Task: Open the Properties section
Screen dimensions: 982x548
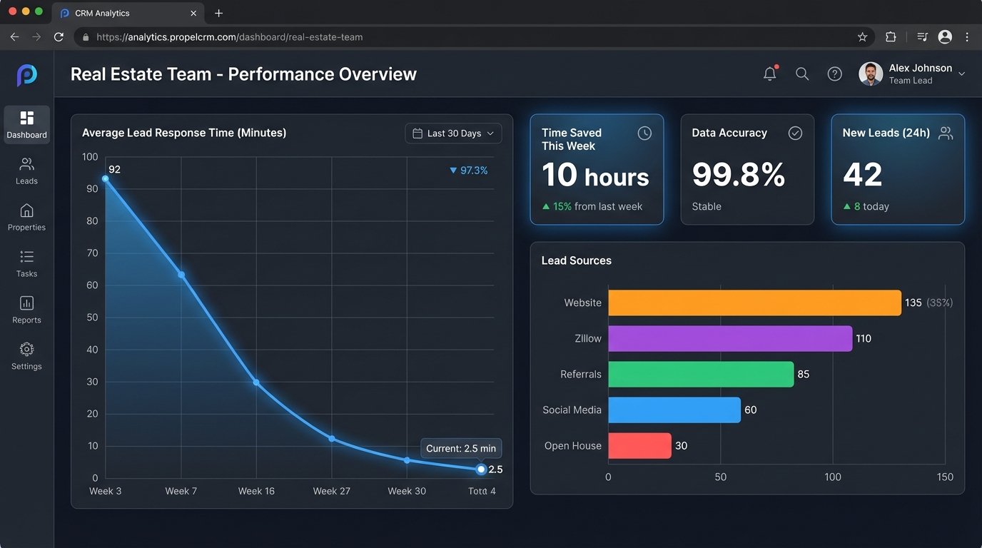Action: (x=26, y=216)
